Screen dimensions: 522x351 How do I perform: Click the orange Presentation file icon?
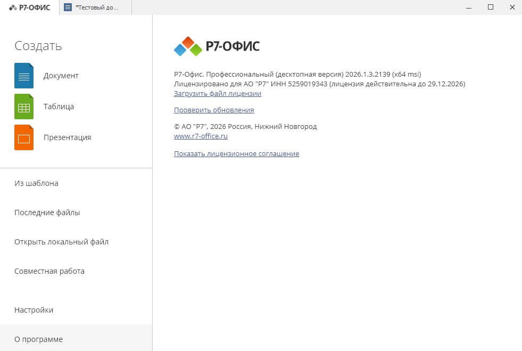24,137
